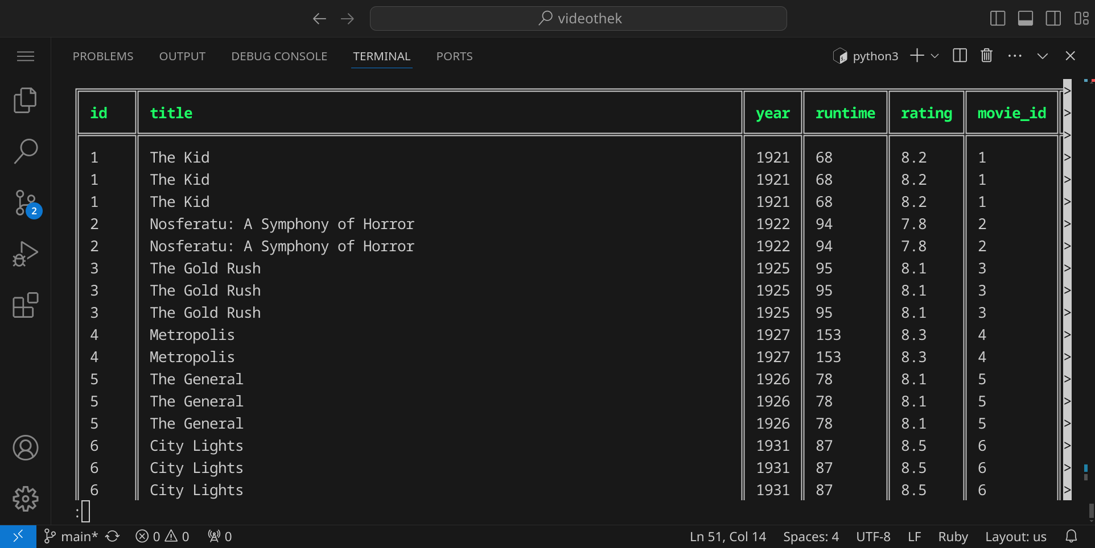The image size is (1095, 548).
Task: Open the Manage gear settings menu
Action: (25, 499)
